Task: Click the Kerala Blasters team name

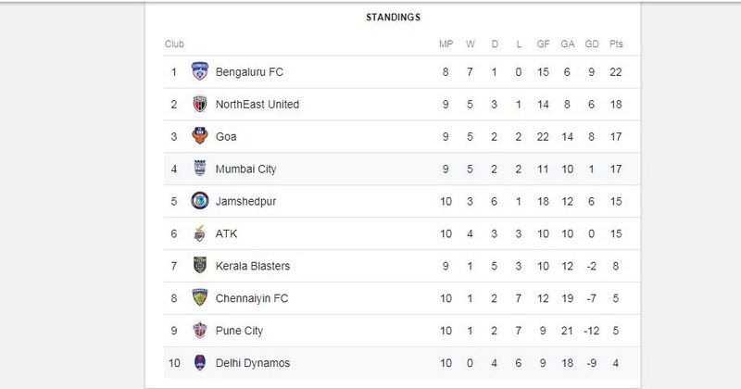Action: [x=252, y=266]
